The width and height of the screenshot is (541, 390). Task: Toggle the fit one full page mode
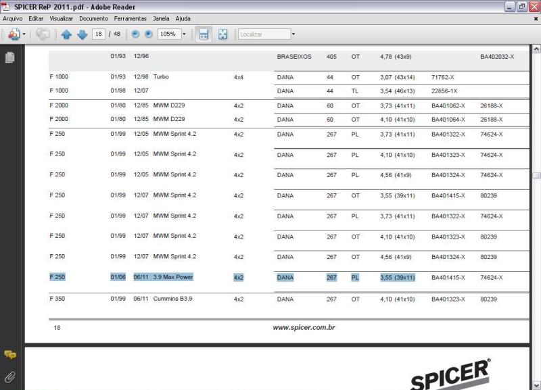point(222,34)
